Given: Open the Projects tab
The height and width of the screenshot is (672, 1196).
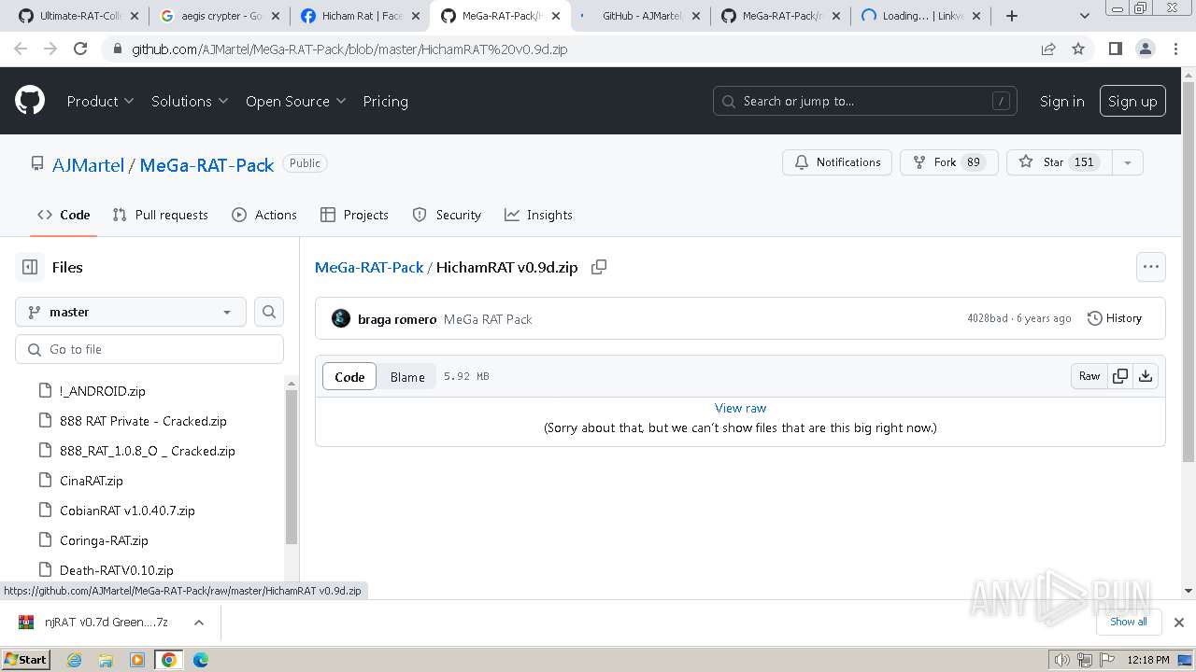Looking at the screenshot, I should point(354,215).
